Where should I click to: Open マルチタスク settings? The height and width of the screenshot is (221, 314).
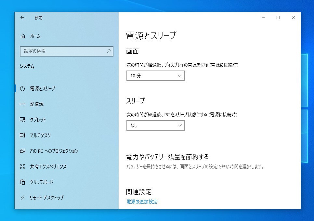tap(67, 135)
